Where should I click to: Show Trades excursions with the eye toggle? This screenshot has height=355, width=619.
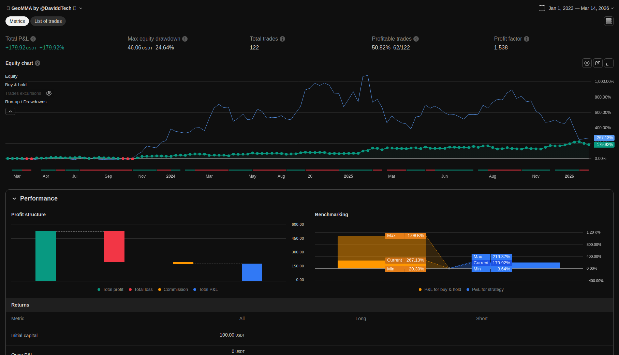coord(49,93)
